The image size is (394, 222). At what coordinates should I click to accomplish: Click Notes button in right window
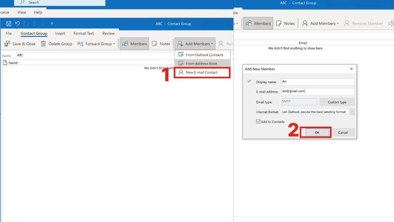[285, 23]
